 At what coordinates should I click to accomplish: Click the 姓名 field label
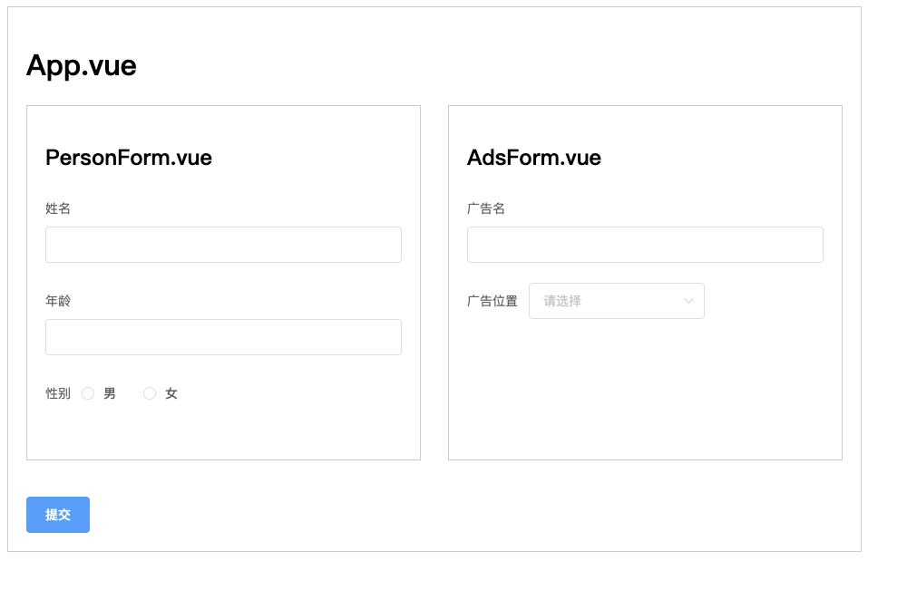click(x=58, y=208)
